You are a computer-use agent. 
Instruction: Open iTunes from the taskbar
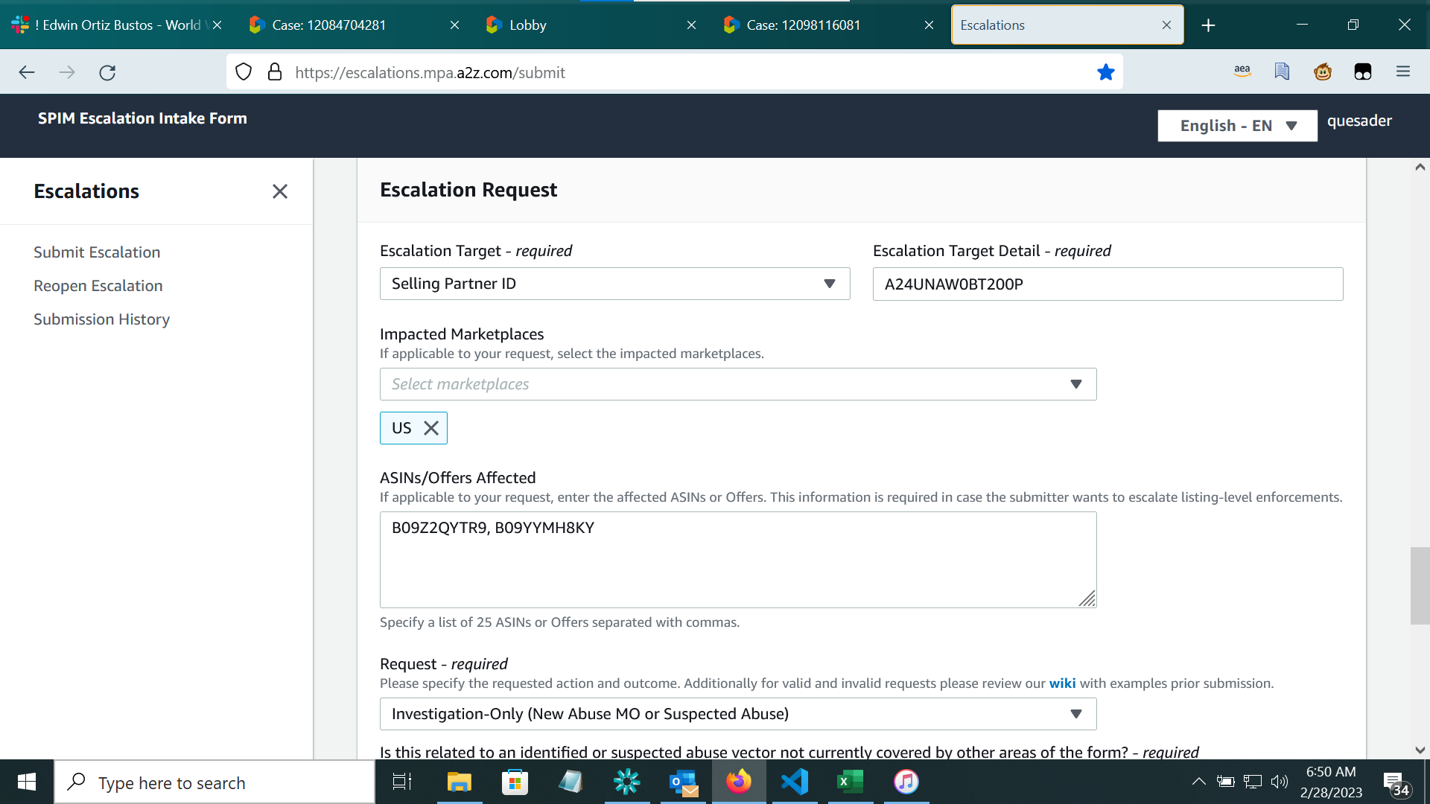(906, 782)
